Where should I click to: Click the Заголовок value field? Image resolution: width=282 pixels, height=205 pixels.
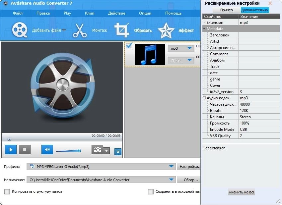tap(259, 35)
